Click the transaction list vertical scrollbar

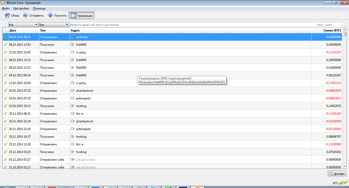344,98
